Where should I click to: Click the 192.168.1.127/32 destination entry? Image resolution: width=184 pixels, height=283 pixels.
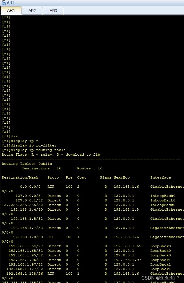point(25,269)
